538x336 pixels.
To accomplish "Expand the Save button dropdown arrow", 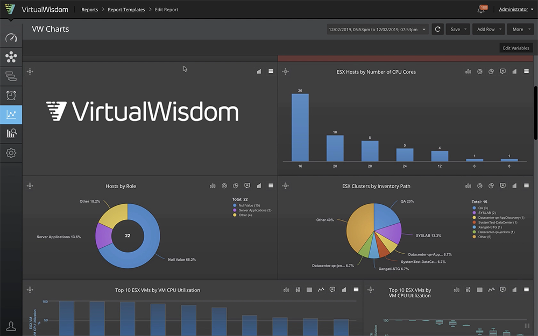I will 465,29.
